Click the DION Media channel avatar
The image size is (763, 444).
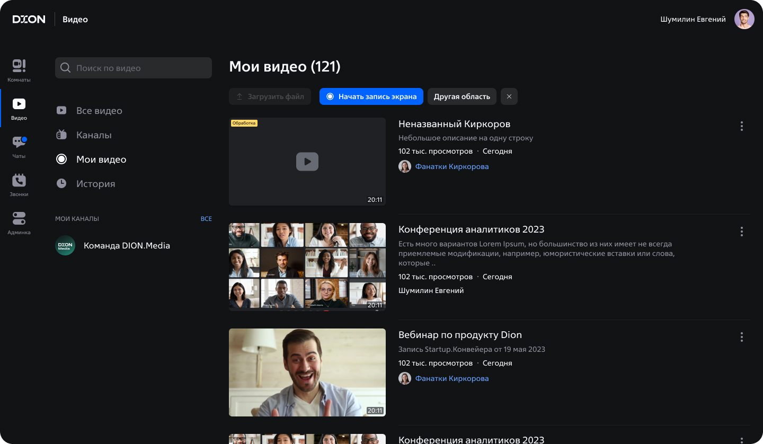pyautogui.click(x=65, y=245)
